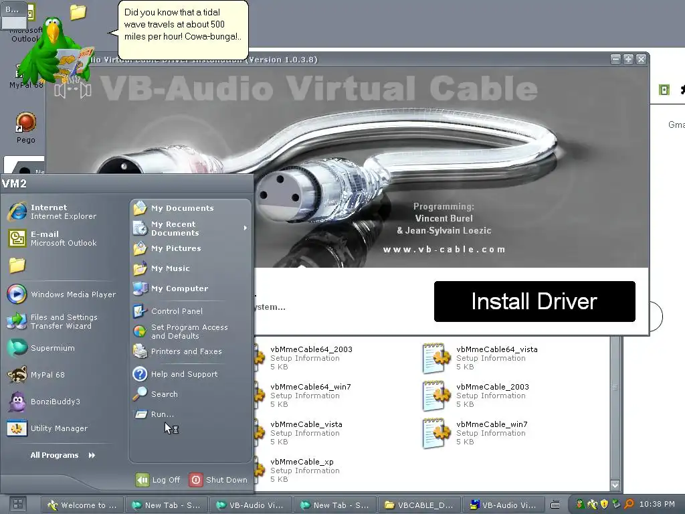Switch to first 'New Tab - S...' taskbar button

click(x=167, y=505)
